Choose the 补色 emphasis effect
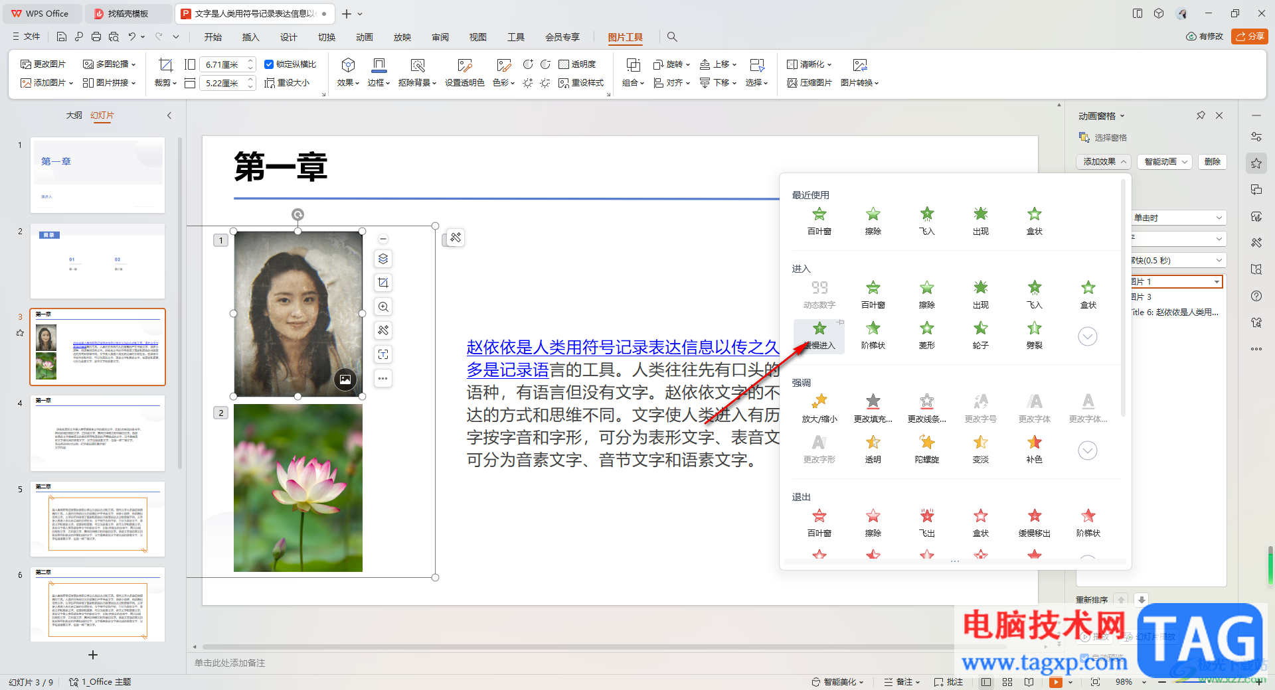 pyautogui.click(x=1034, y=450)
